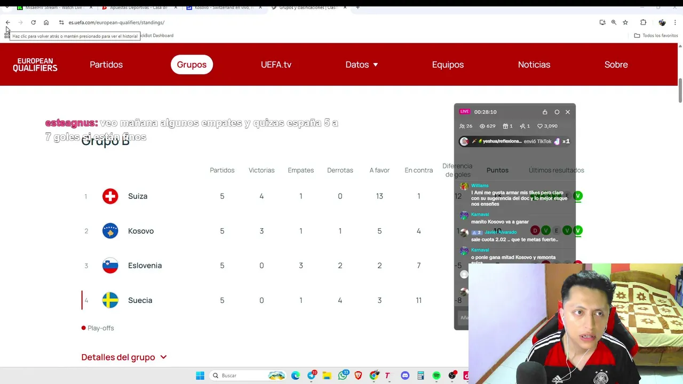Open the Suecia team row link
This screenshot has height=384, width=683.
click(140, 300)
